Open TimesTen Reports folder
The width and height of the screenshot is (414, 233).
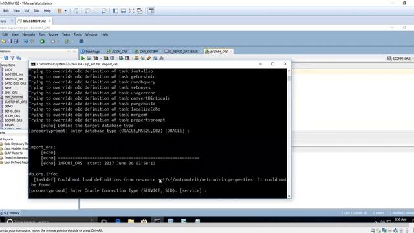coord(16,158)
